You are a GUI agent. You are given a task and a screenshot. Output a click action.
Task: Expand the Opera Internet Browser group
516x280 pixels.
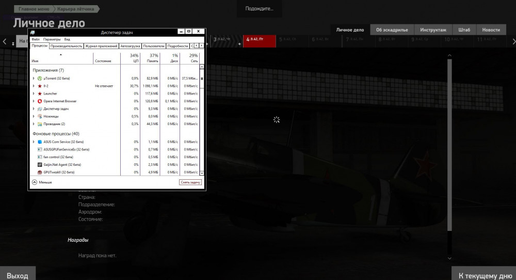point(34,101)
